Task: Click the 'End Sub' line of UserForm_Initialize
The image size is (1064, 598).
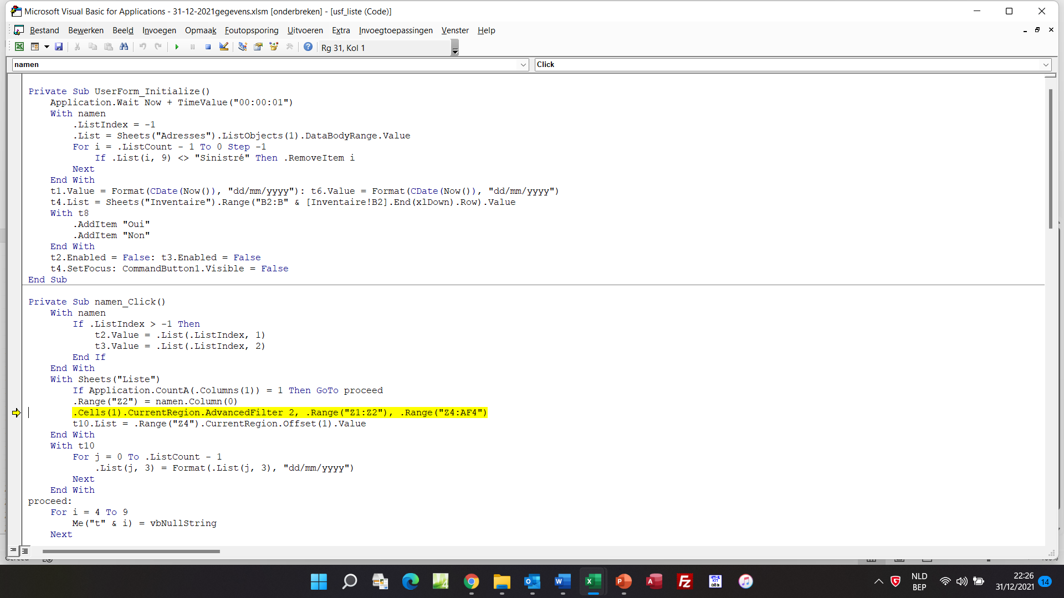Action: tap(48, 280)
